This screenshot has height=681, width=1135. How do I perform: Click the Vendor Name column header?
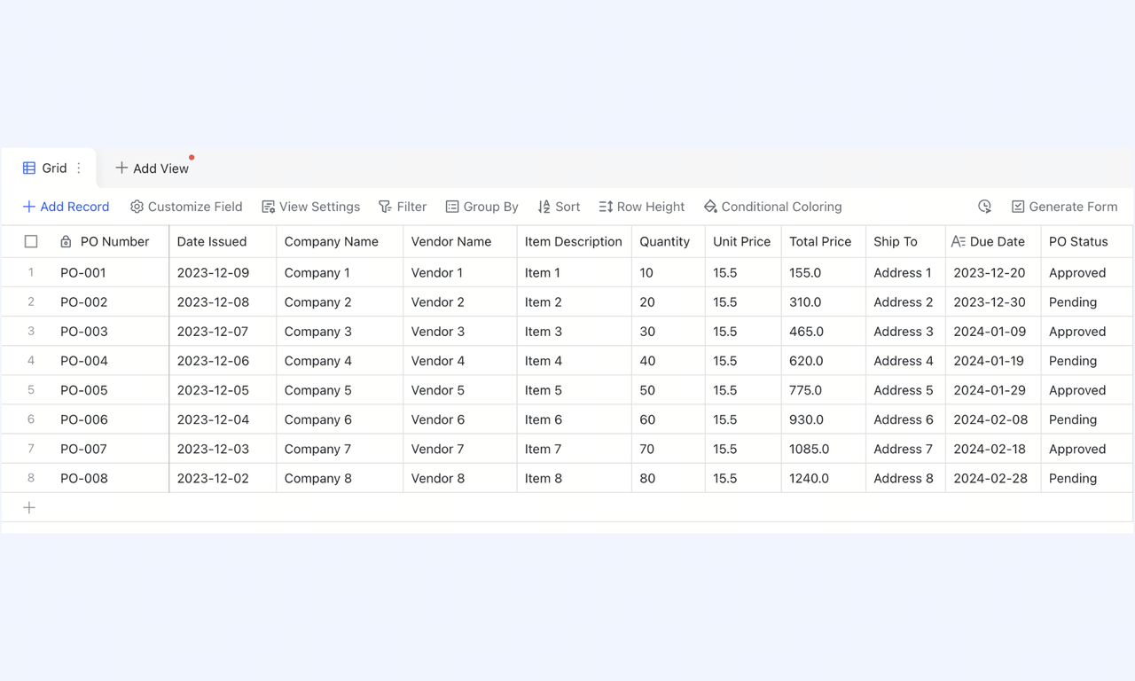[x=460, y=241]
